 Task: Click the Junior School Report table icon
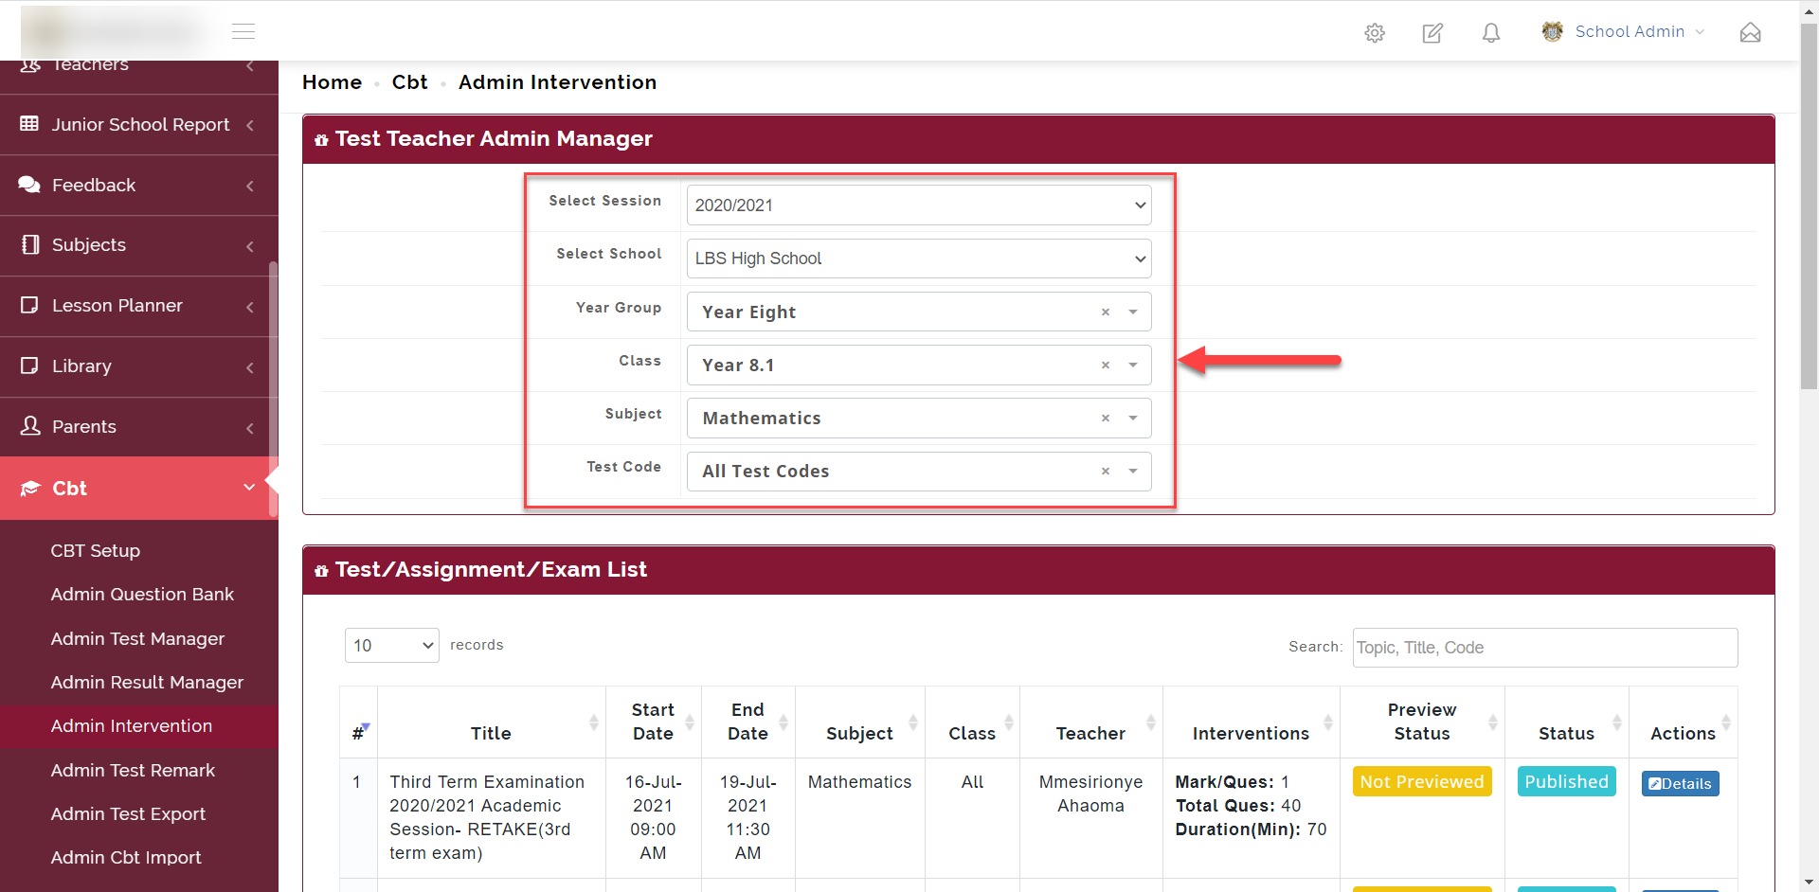coord(29,123)
